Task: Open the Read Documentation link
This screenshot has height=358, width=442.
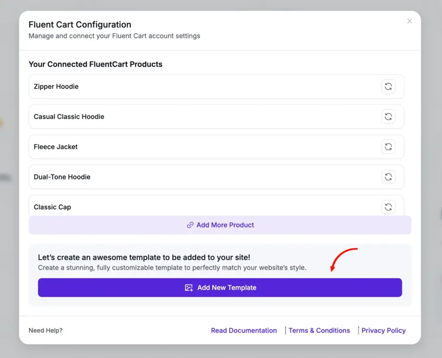Action: [x=244, y=330]
